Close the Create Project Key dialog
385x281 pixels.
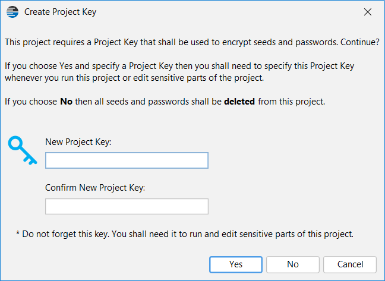tap(368, 12)
